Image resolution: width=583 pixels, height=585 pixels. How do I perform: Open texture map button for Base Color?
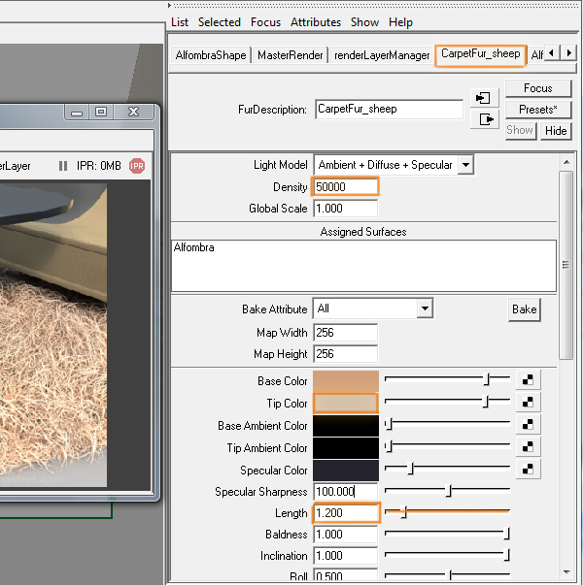528,380
